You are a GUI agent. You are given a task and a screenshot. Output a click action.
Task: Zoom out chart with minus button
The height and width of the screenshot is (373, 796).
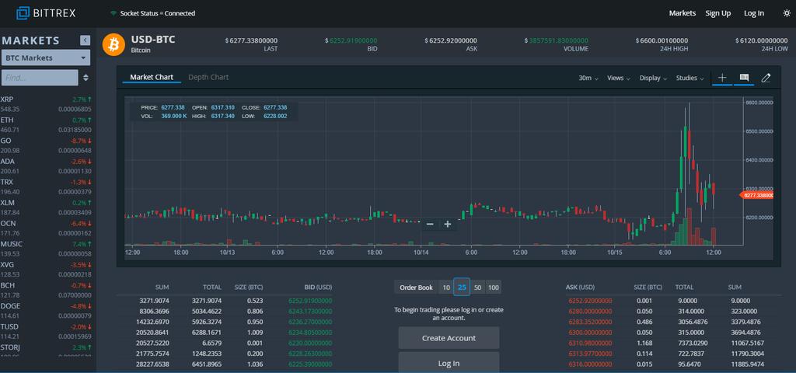tap(430, 224)
